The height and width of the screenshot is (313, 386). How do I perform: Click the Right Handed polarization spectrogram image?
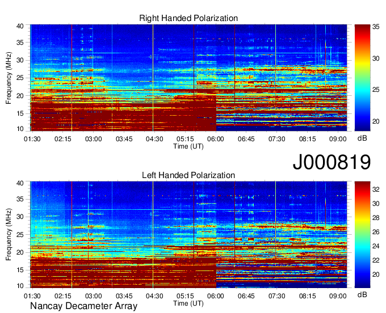188,78
